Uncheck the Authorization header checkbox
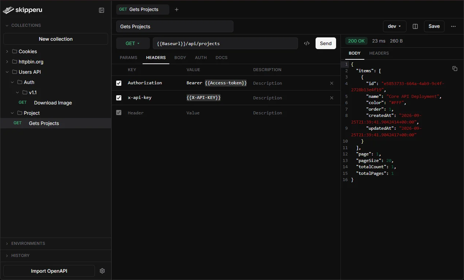 119,83
